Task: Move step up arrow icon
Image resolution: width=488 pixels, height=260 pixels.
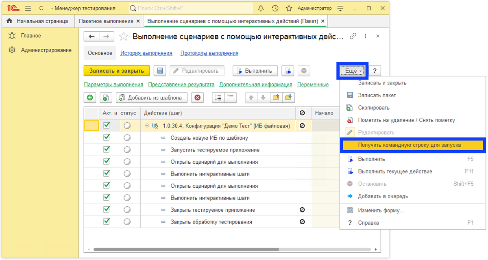Action: click(251, 97)
